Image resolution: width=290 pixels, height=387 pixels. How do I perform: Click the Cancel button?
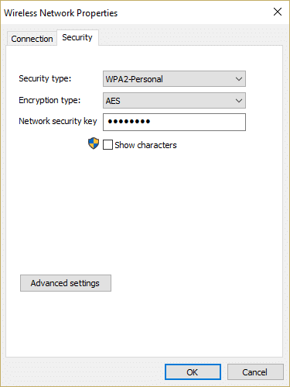point(255,372)
